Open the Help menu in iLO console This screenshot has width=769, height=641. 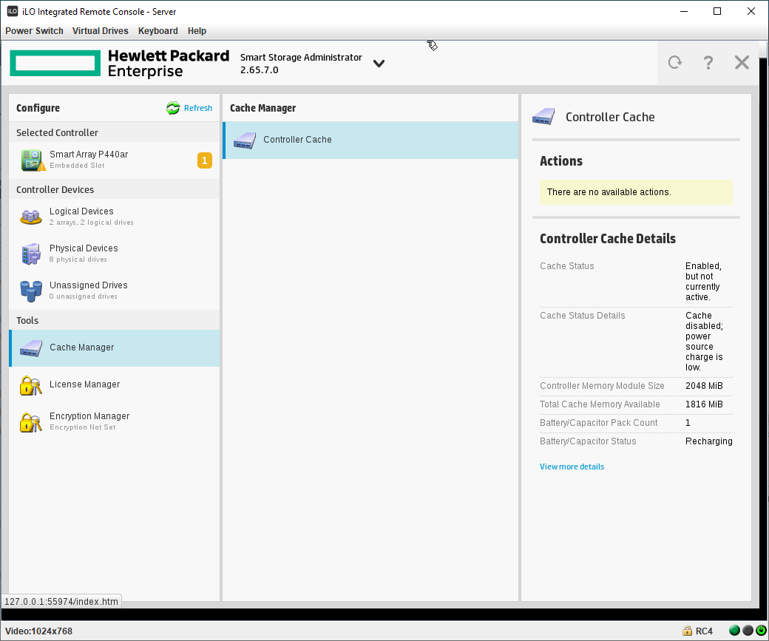[x=197, y=31]
